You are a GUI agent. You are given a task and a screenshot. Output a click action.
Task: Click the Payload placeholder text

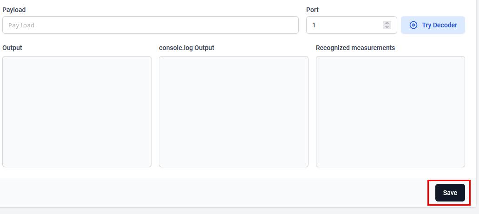point(21,25)
